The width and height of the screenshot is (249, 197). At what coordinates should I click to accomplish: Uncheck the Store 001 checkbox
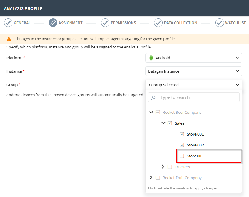coord(182,134)
